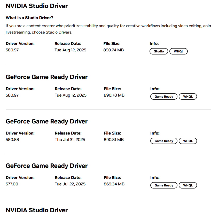Click the release date Tue Jul 22, 2025
Viewport: 211px width, 212px height.
70,184
